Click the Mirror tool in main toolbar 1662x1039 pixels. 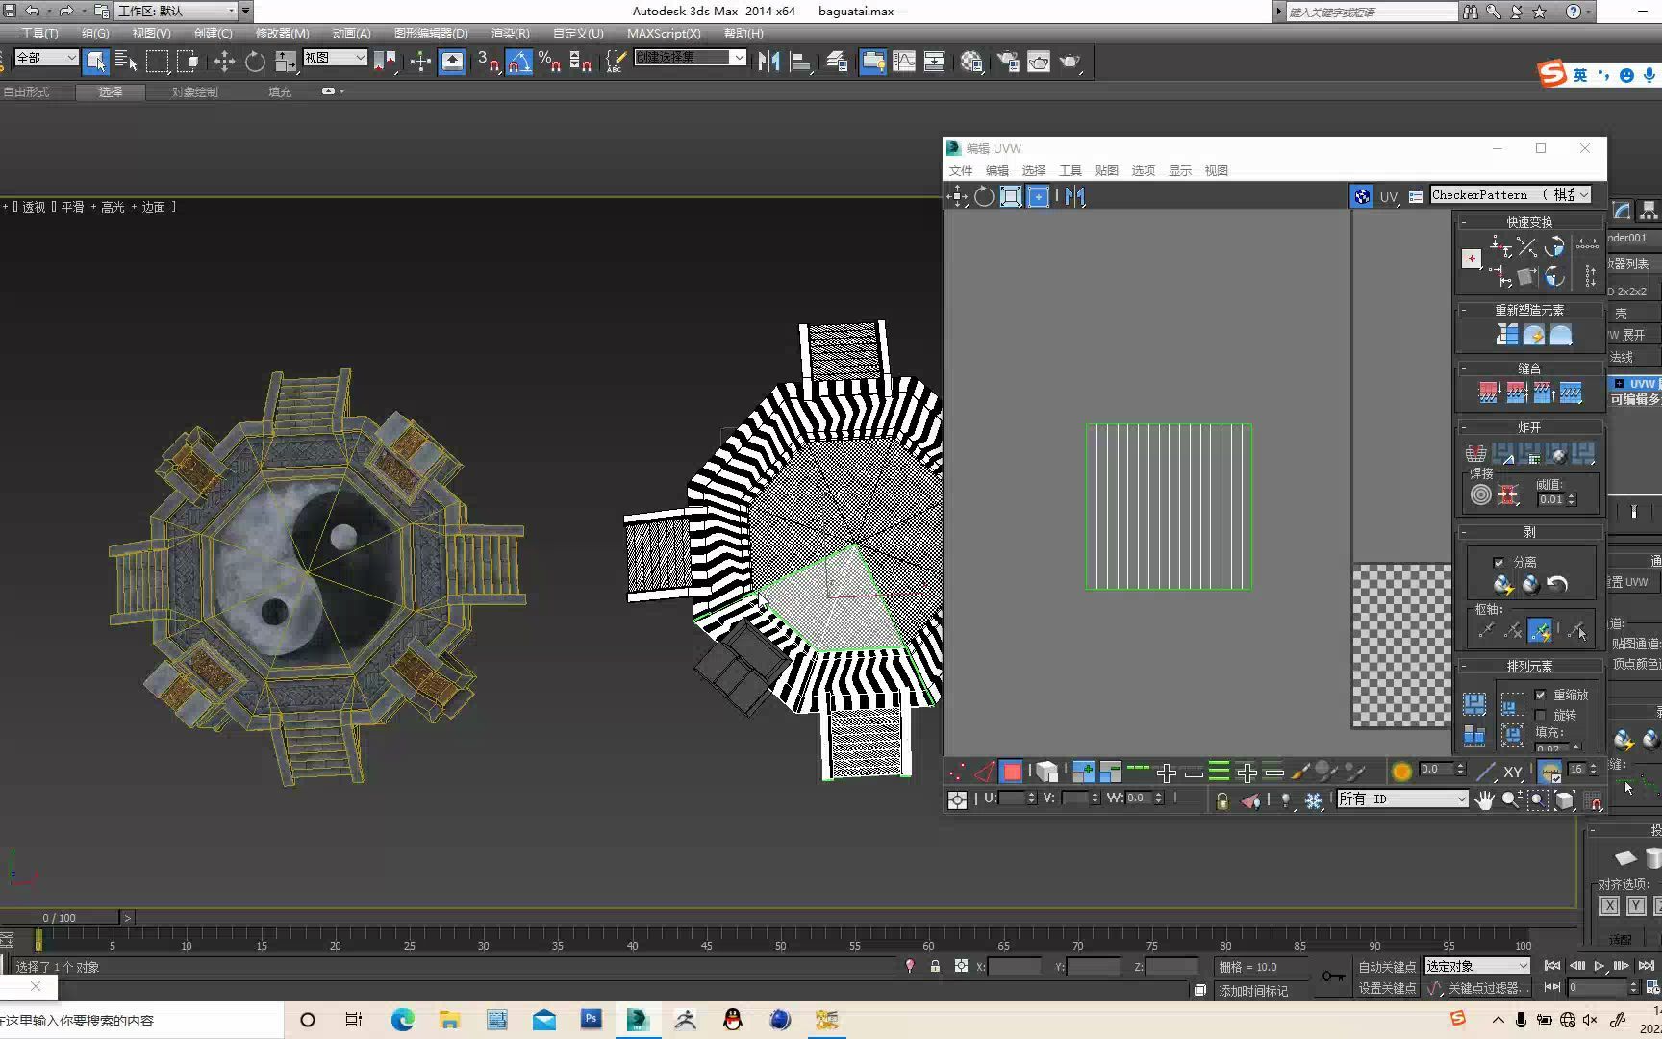(x=768, y=62)
